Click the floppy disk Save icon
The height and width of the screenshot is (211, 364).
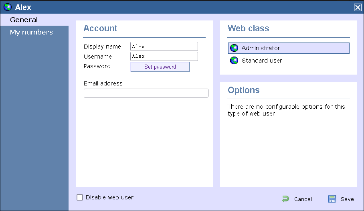click(332, 199)
